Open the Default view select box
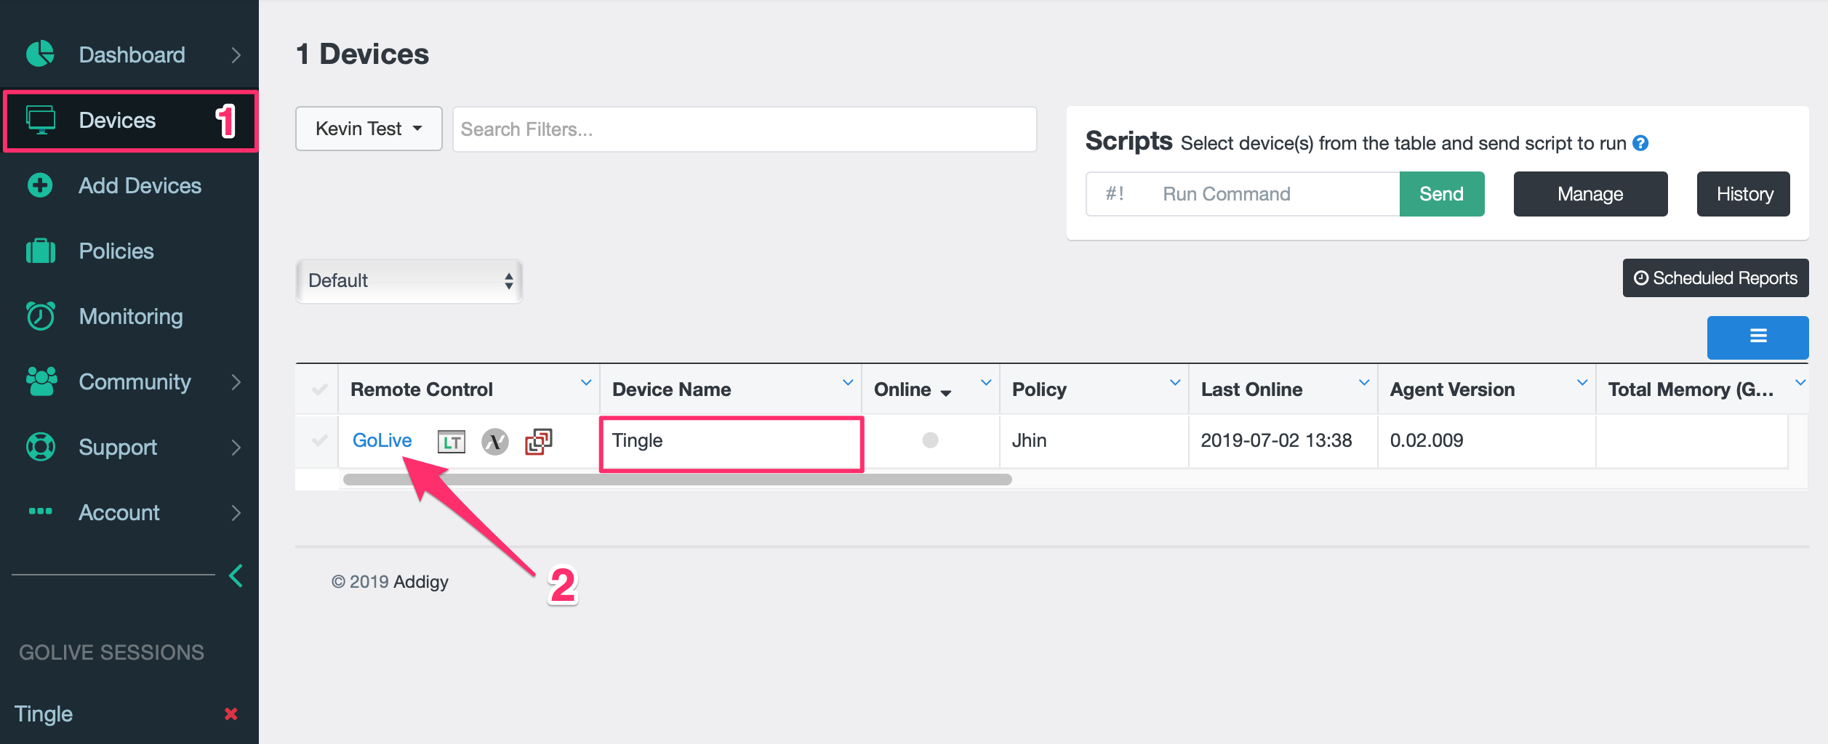 tap(409, 280)
